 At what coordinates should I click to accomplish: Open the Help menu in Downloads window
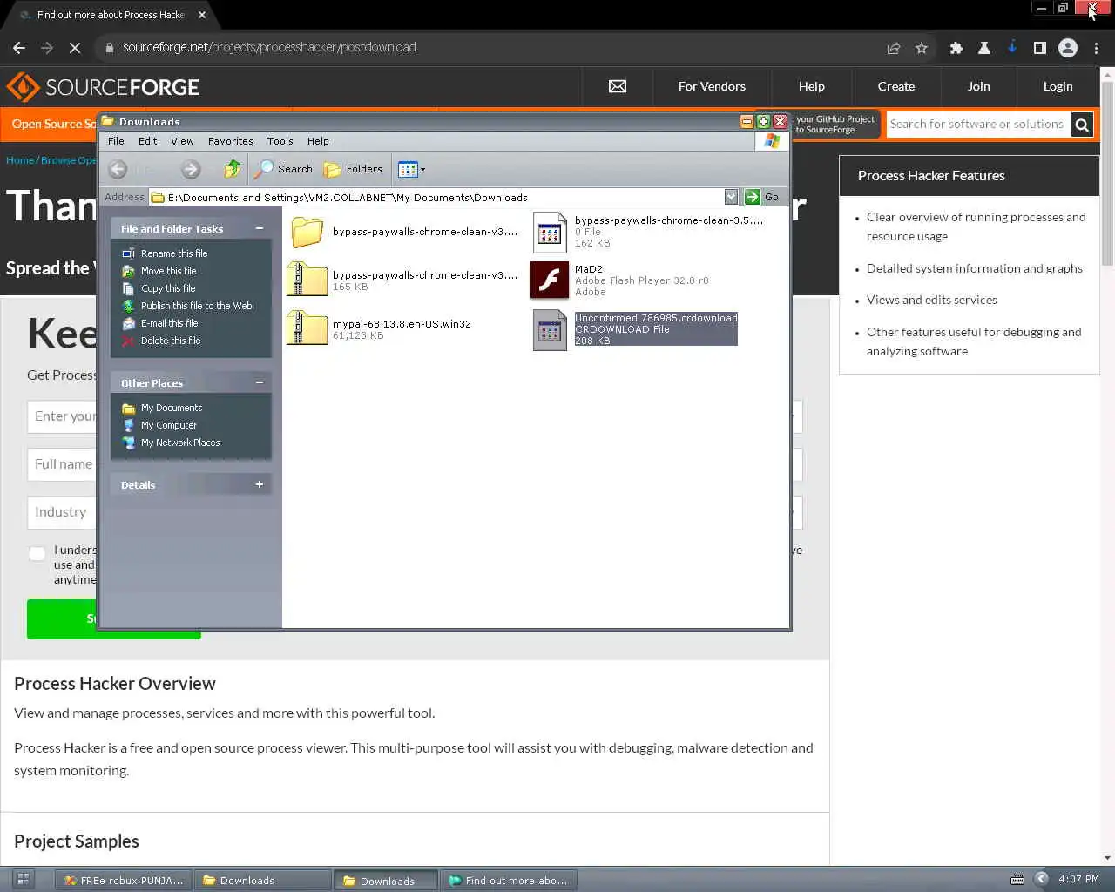[318, 141]
